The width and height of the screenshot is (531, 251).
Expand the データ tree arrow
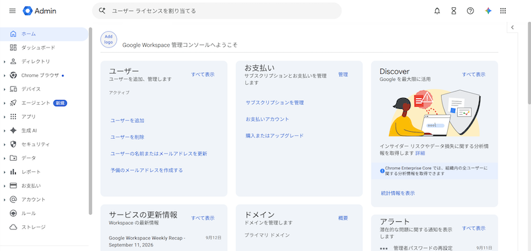[5, 158]
